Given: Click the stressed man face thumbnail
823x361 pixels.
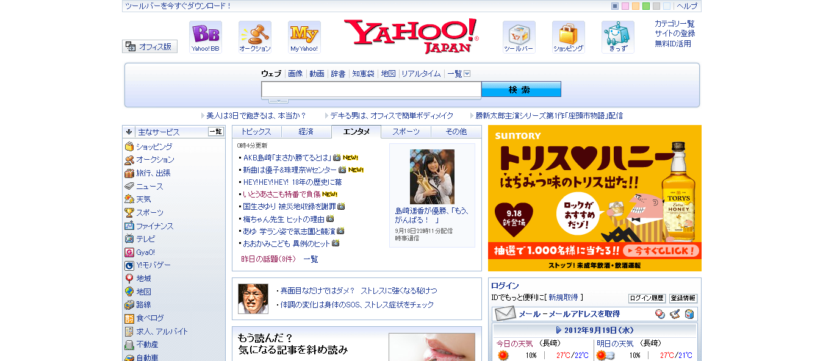Looking at the screenshot, I should pyautogui.click(x=253, y=299).
